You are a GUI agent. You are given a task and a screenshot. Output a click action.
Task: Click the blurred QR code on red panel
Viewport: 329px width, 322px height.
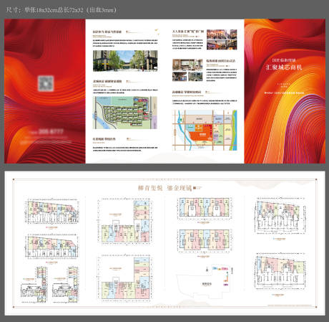pyautogui.click(x=46, y=83)
